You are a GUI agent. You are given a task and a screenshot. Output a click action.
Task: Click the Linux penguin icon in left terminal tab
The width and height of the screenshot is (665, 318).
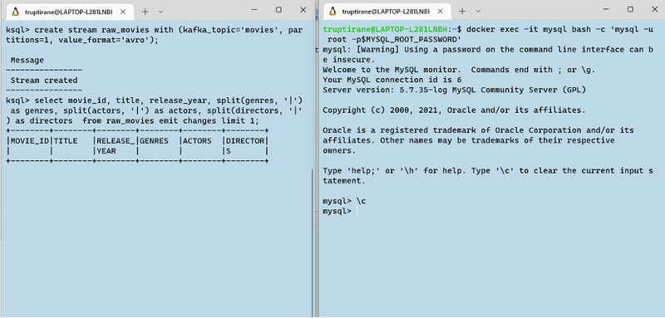click(16, 12)
